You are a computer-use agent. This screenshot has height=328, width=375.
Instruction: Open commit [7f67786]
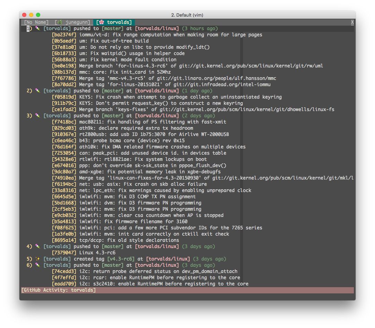64,78
